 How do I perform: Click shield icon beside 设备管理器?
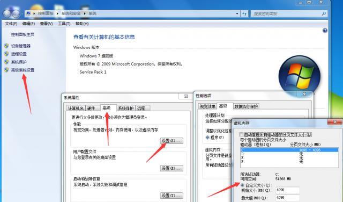(6, 46)
